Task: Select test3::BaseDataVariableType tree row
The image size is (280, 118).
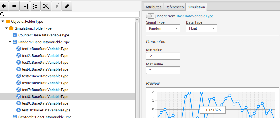Action: 67,62
